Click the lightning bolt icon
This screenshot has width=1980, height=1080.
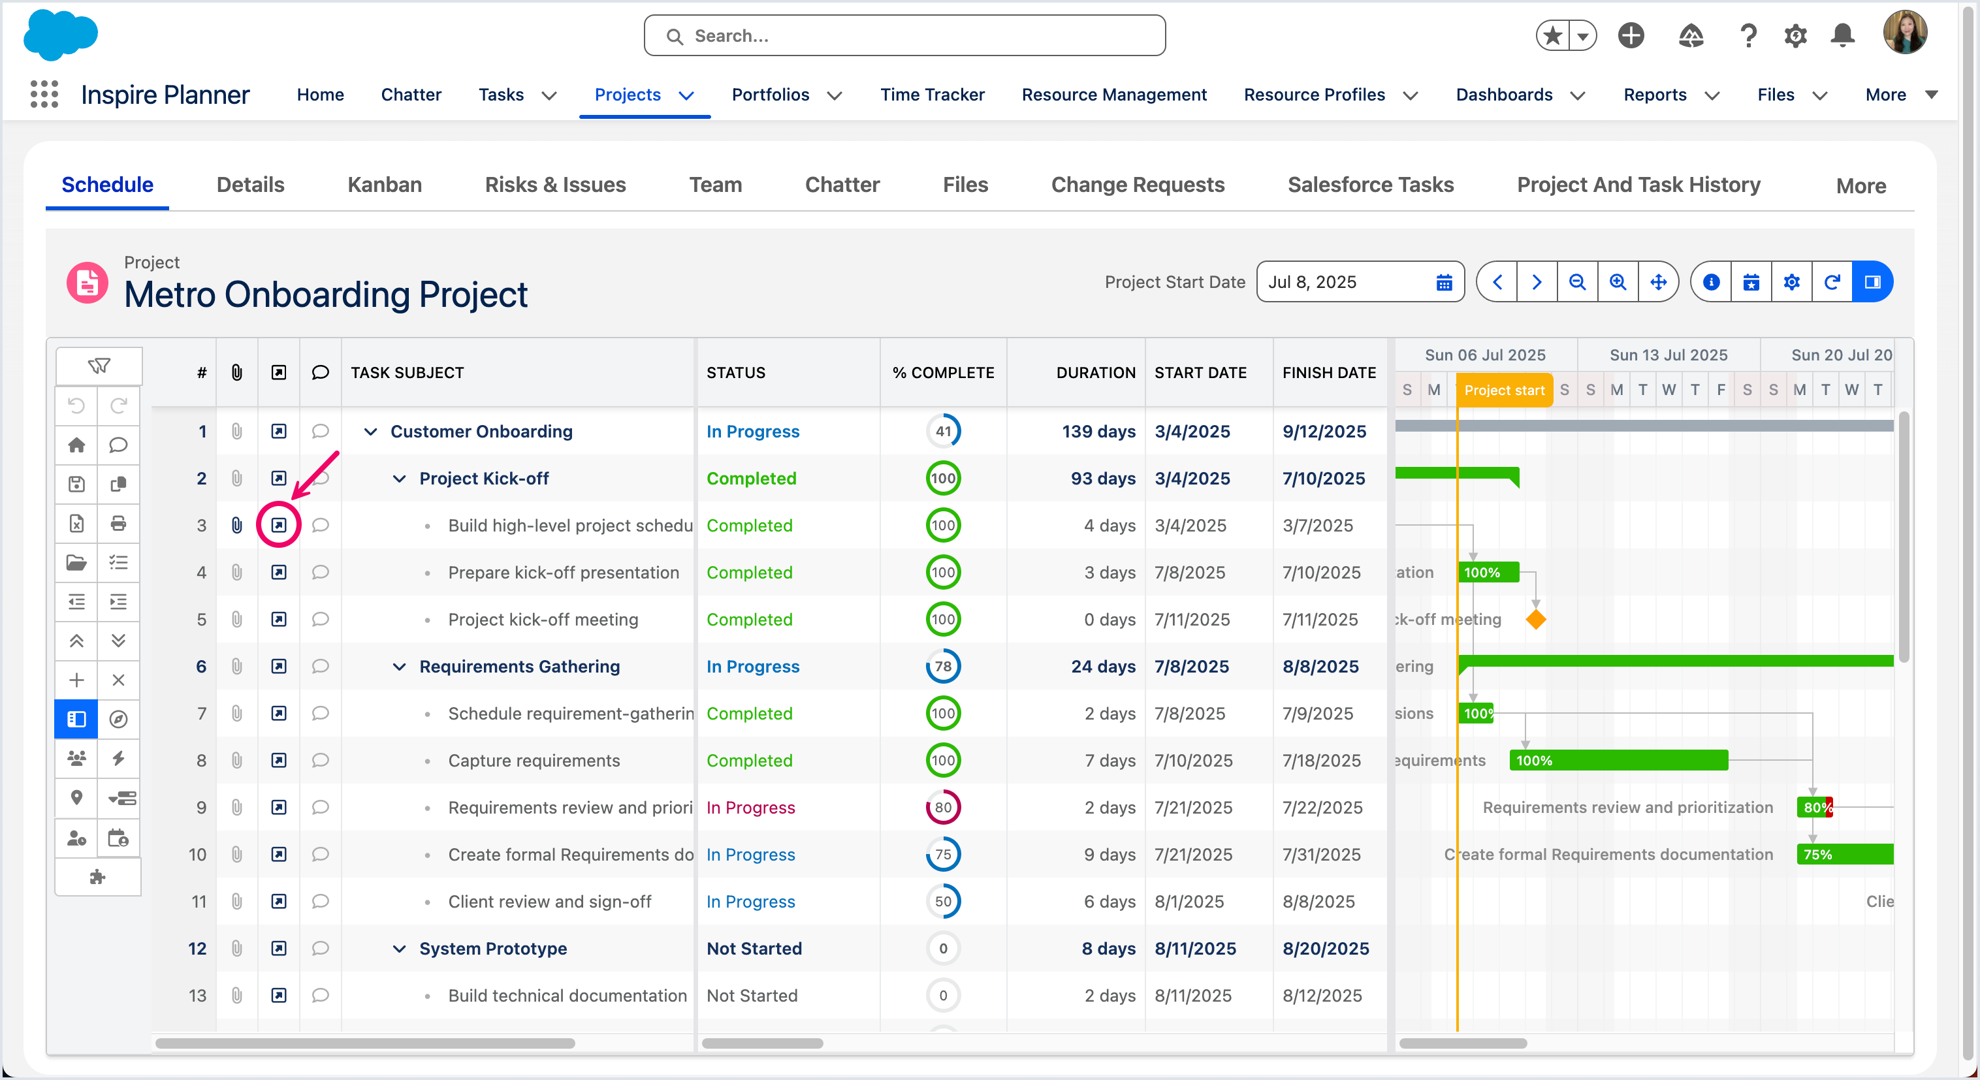click(x=118, y=758)
